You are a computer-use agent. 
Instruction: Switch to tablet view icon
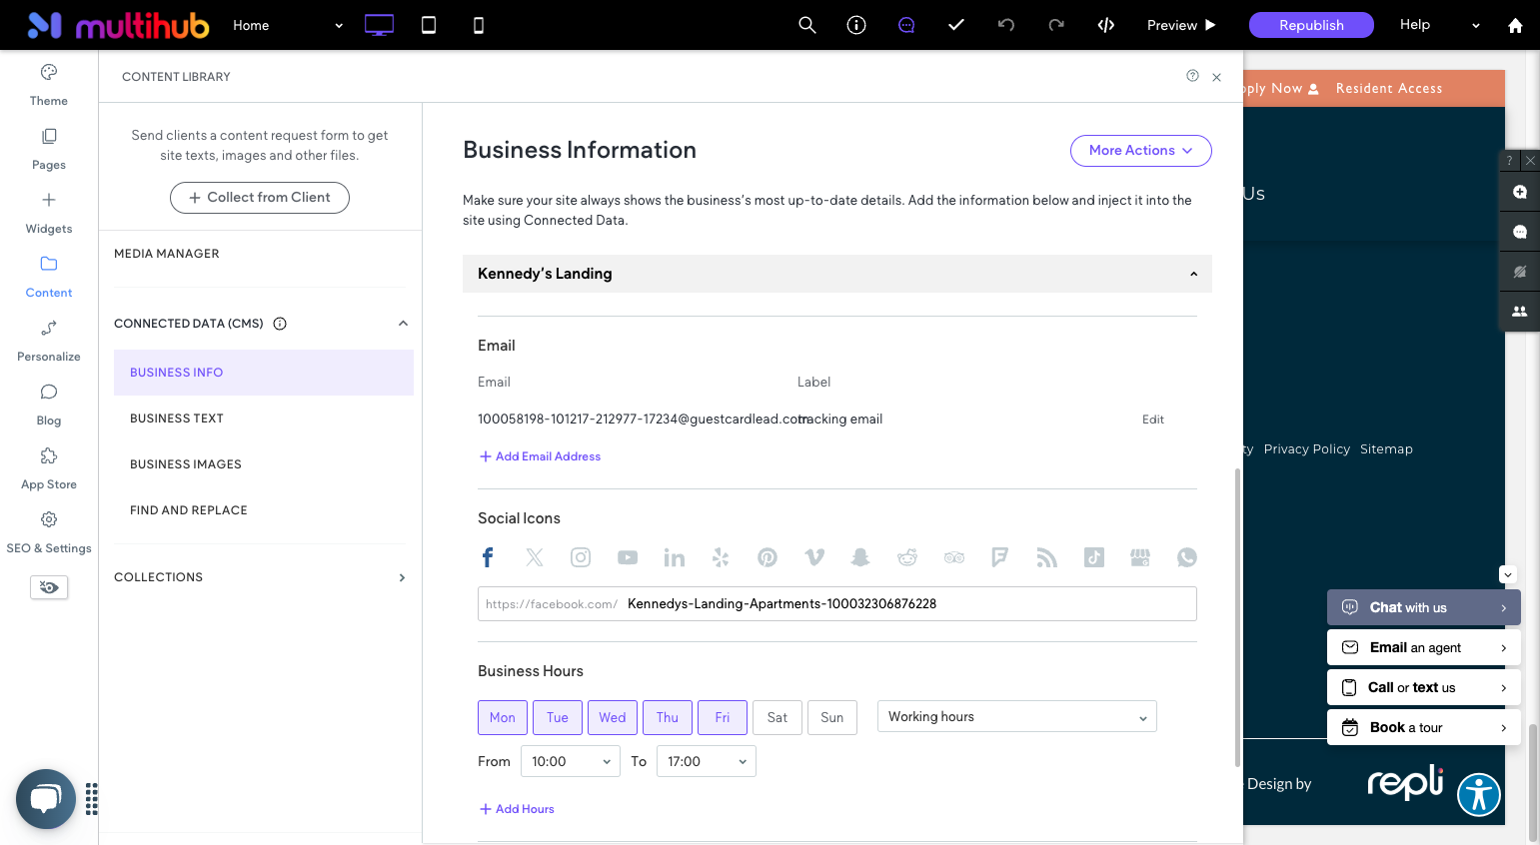coord(429,25)
